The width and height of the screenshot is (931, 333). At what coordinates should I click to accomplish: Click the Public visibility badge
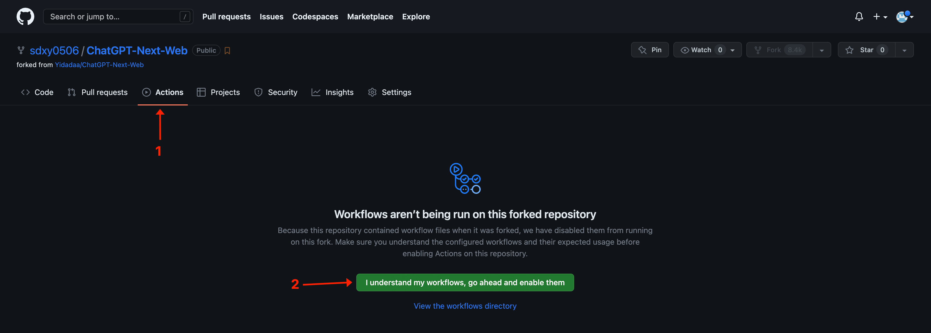click(x=206, y=51)
